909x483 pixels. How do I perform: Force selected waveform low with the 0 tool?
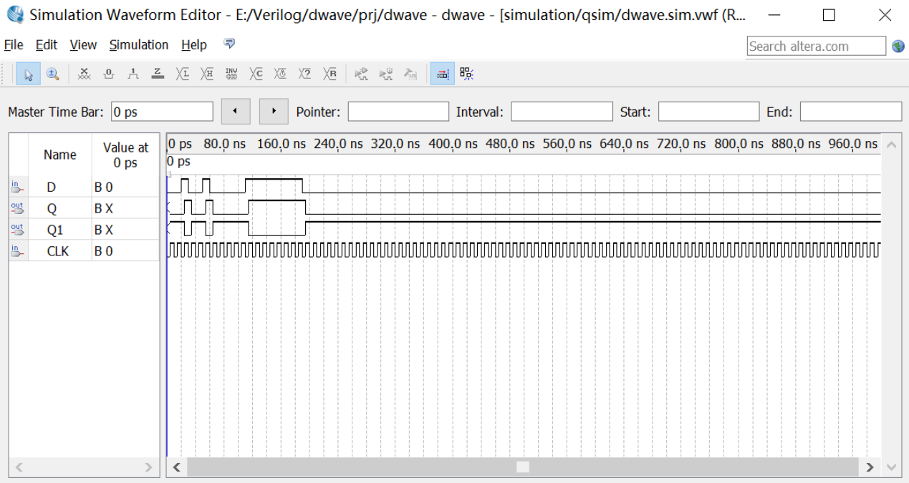pyautogui.click(x=107, y=73)
